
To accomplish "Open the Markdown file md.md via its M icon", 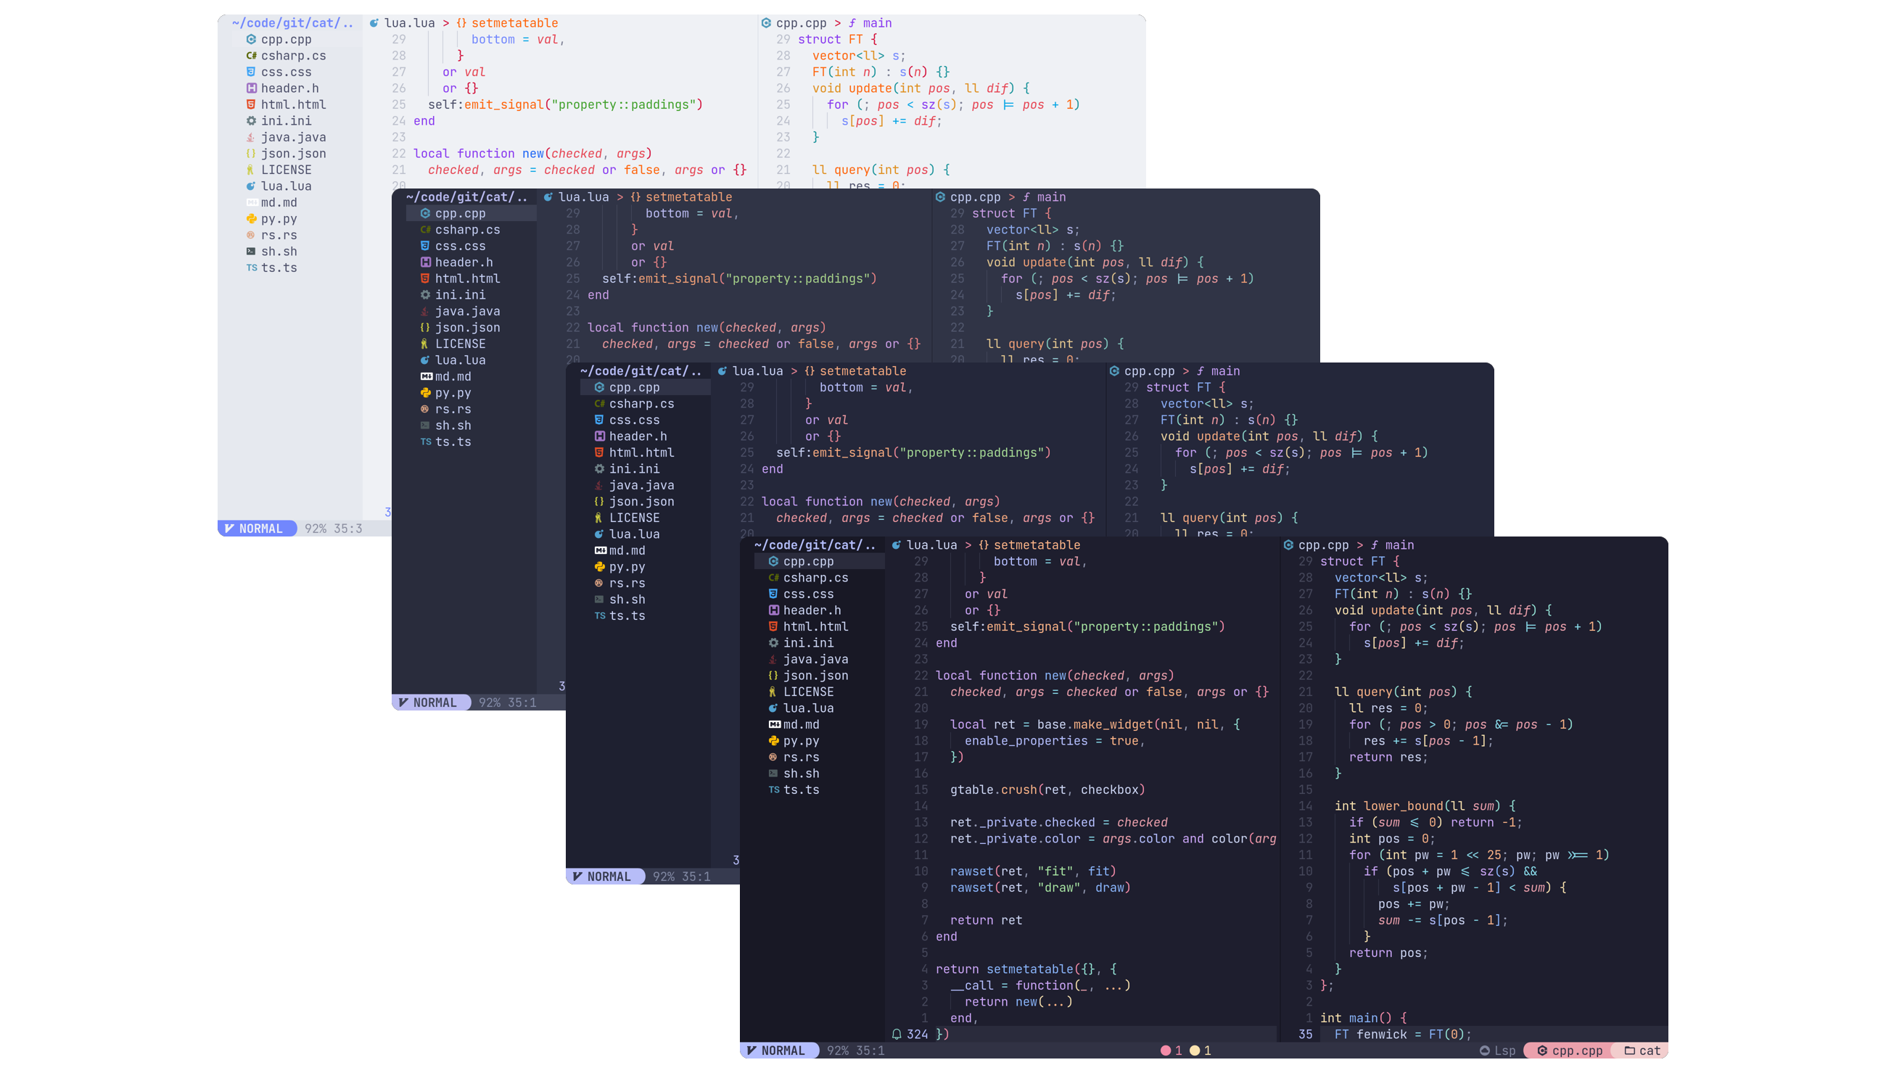I will tap(774, 724).
